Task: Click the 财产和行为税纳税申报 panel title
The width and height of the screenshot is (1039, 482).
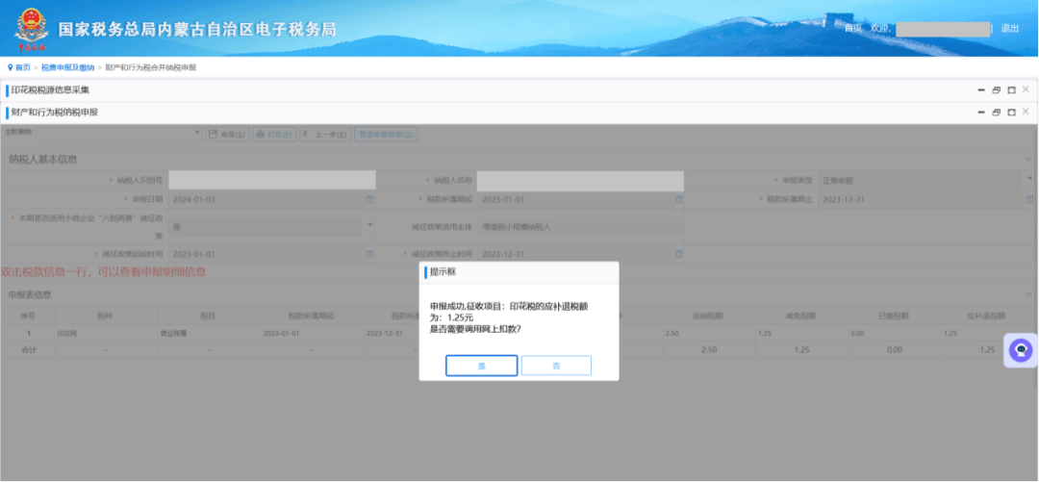Action: pyautogui.click(x=54, y=113)
